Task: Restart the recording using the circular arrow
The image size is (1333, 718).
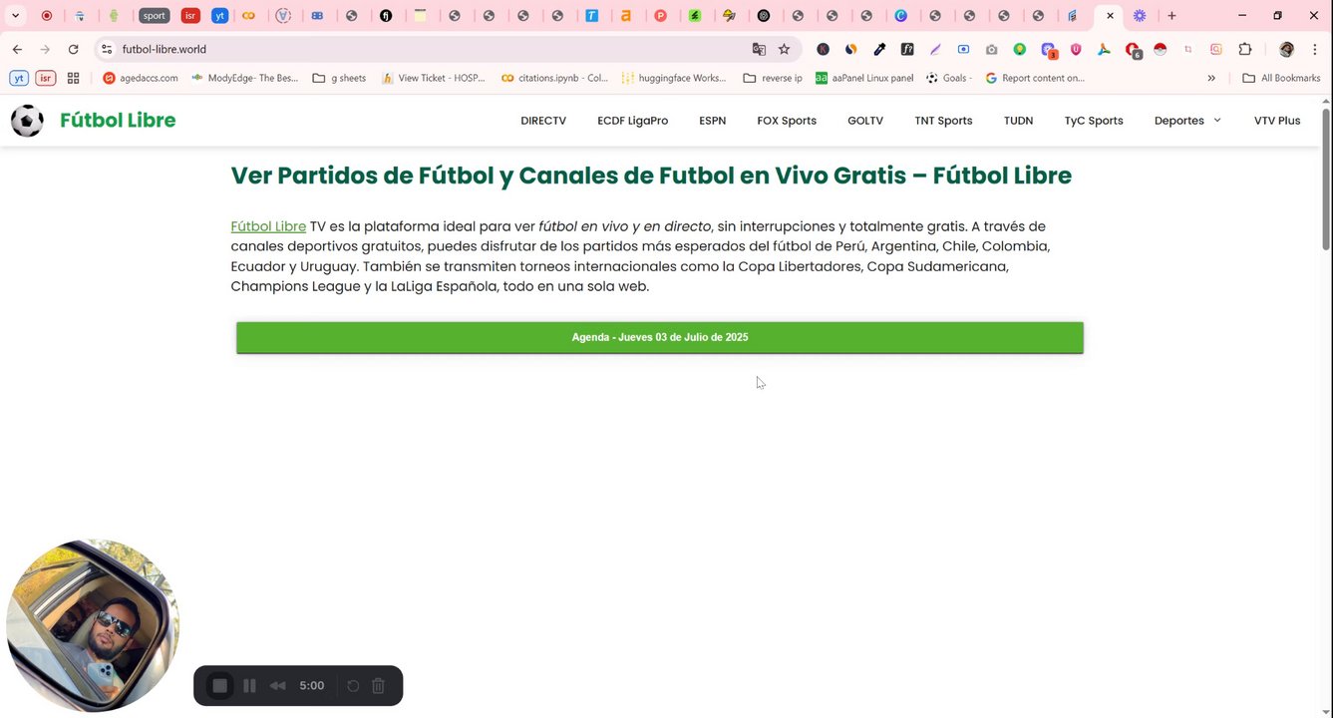Action: tap(353, 686)
